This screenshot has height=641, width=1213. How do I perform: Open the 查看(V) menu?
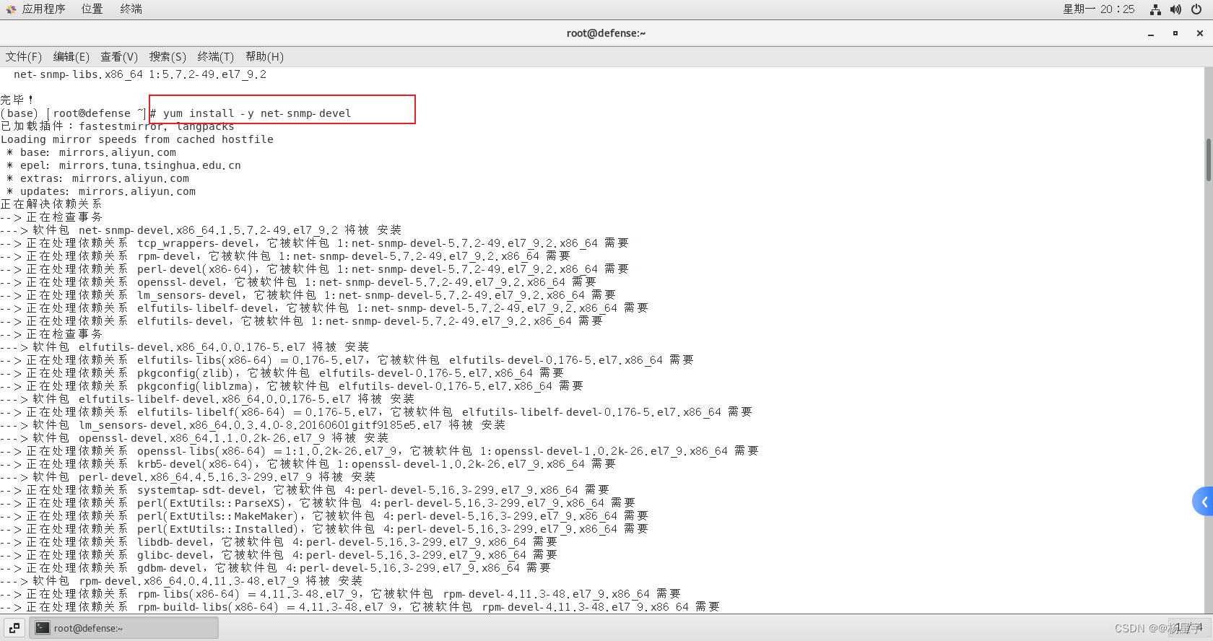(x=119, y=56)
